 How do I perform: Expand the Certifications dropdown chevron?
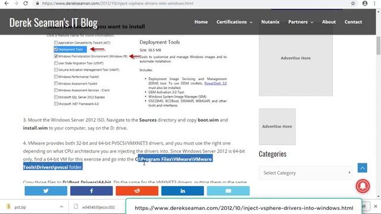click(x=251, y=23)
